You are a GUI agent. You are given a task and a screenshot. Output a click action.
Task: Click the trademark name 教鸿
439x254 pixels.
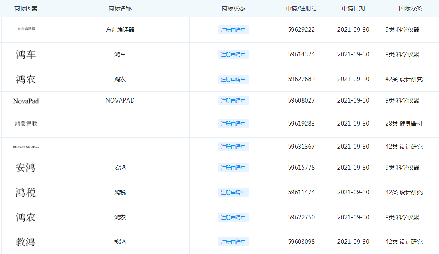pyautogui.click(x=120, y=242)
